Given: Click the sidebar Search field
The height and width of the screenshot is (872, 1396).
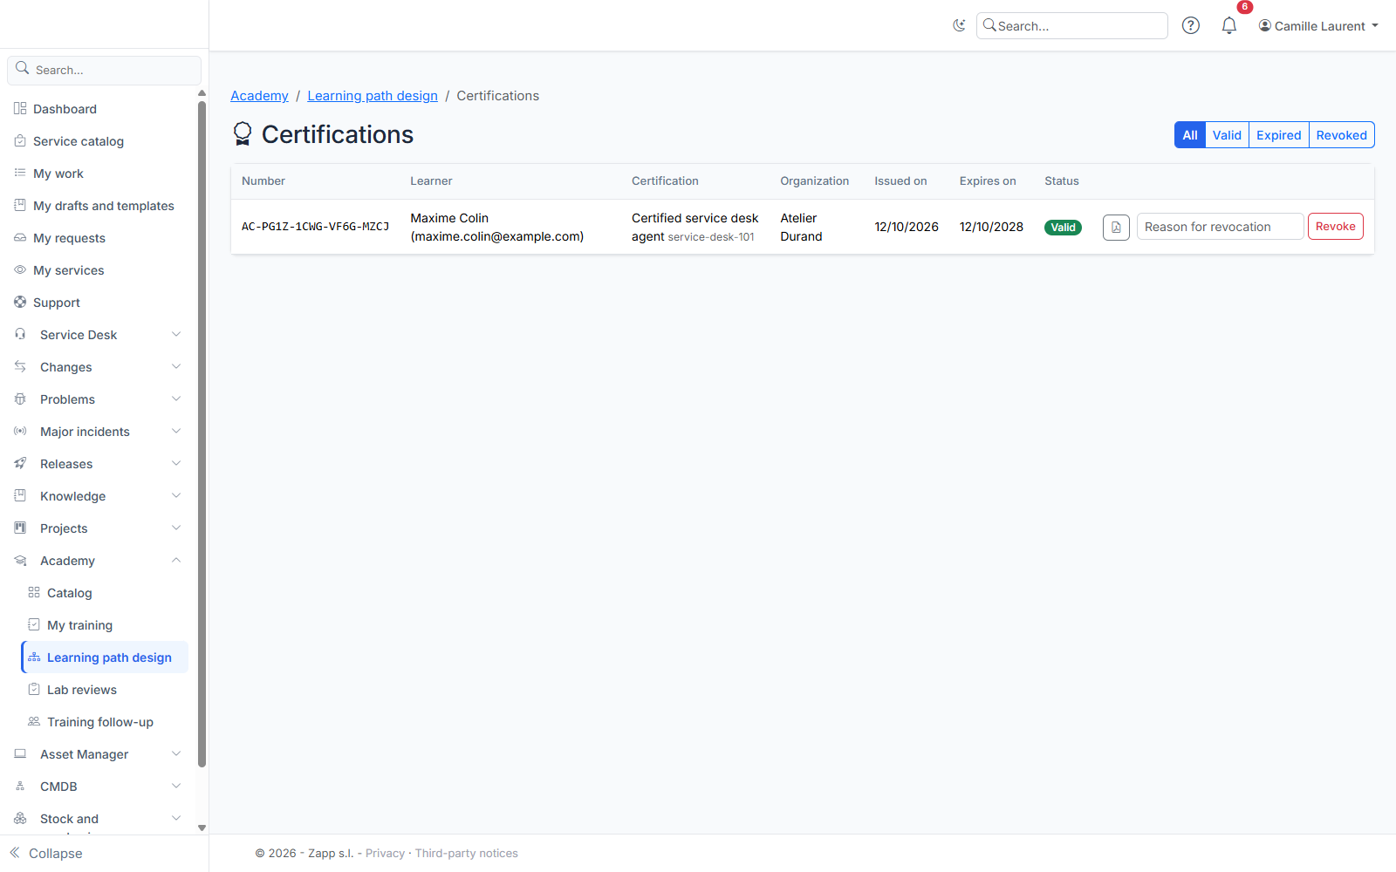Looking at the screenshot, I should (104, 70).
